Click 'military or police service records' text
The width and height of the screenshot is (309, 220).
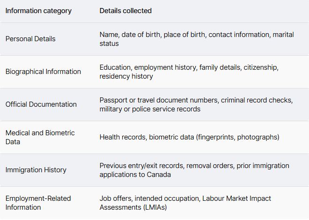click(x=150, y=109)
